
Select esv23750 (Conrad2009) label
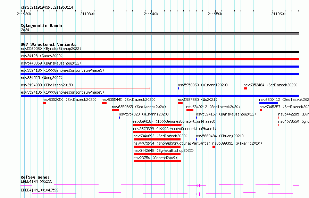click(x=155, y=158)
